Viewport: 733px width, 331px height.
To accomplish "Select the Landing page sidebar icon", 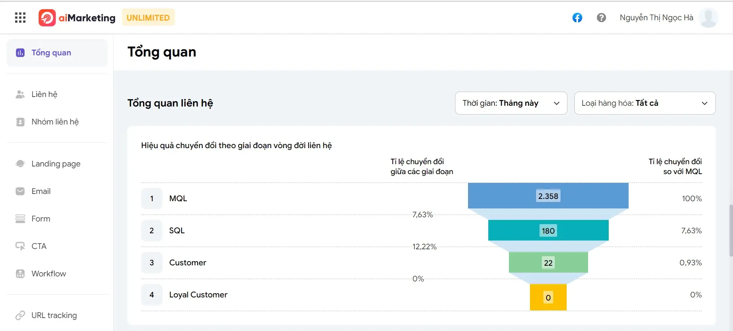I will point(20,164).
